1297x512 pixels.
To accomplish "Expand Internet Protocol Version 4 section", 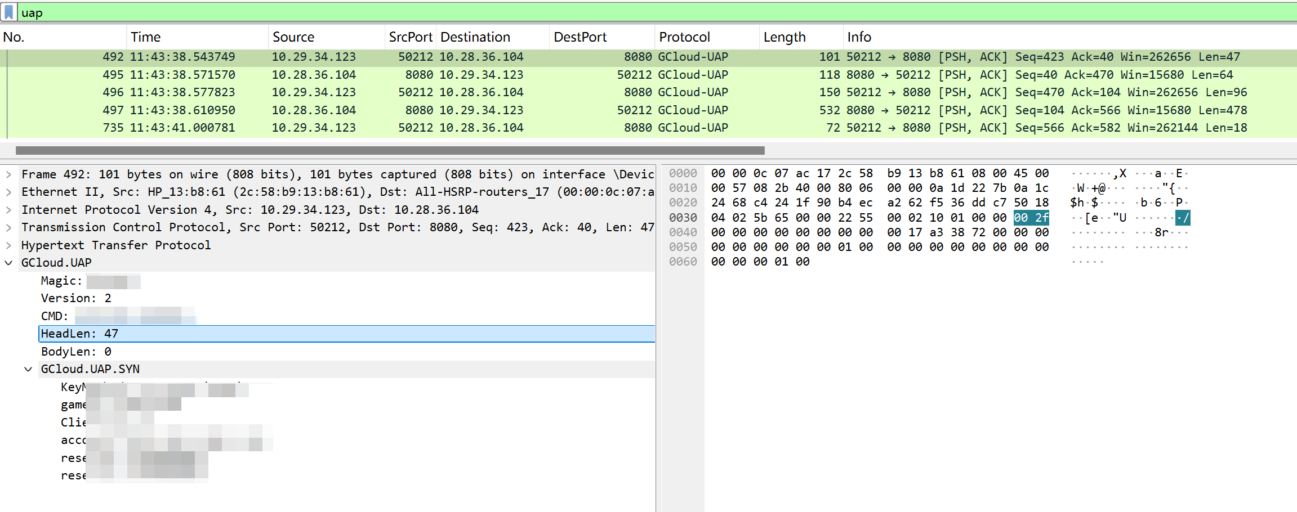I will (x=8, y=210).
